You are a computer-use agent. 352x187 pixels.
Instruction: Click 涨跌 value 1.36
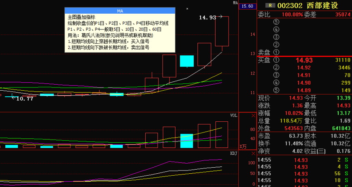click(x=297, y=106)
